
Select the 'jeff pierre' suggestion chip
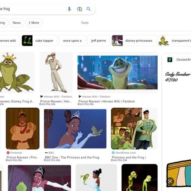point(98,41)
